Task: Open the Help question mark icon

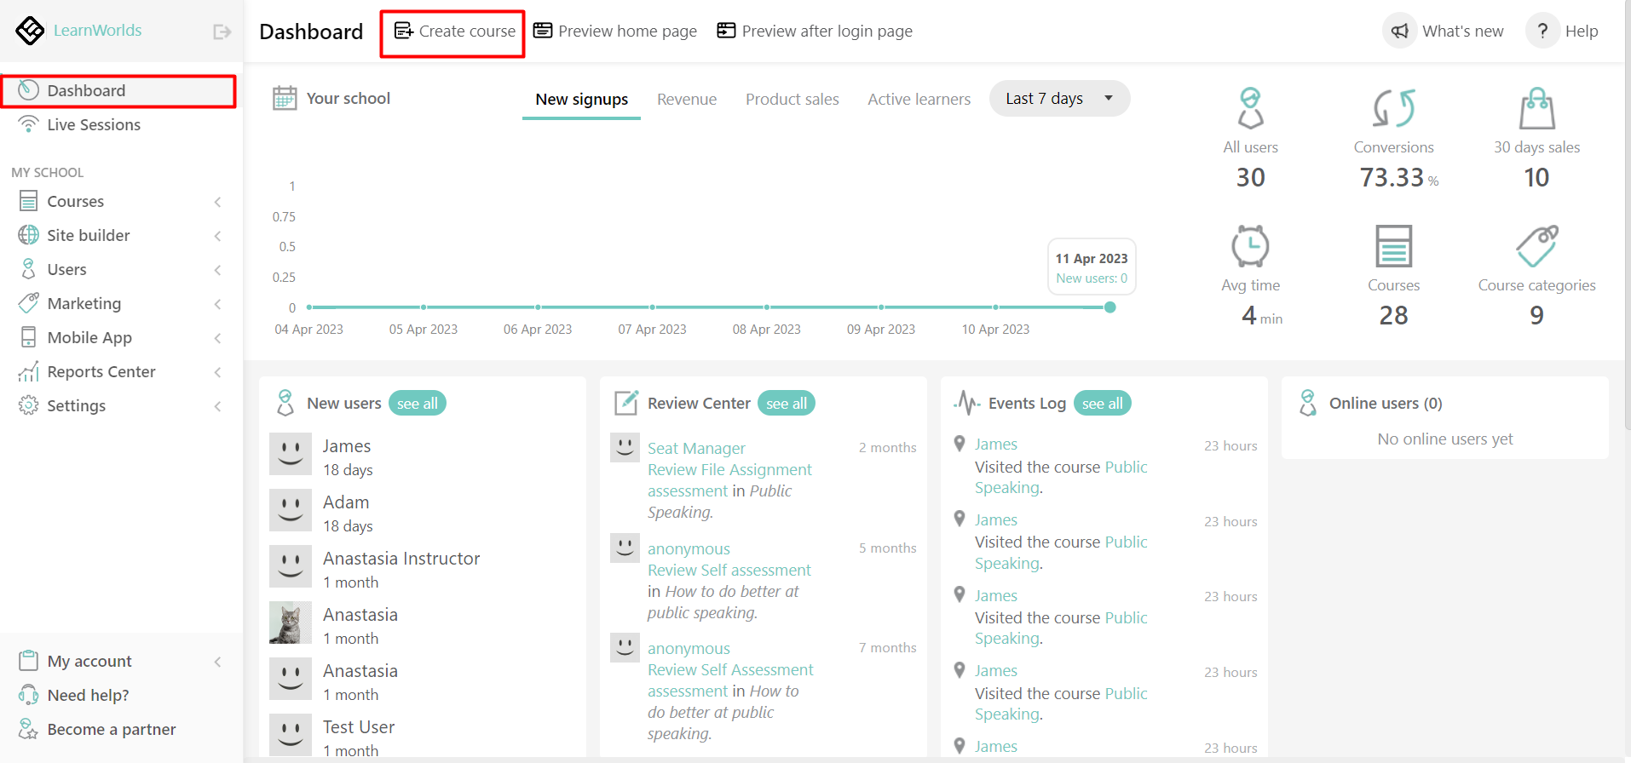Action: [x=1542, y=32]
